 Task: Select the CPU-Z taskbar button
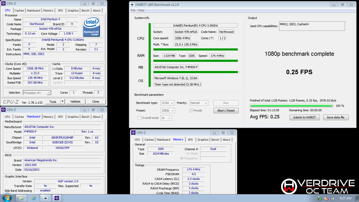click(57, 198)
